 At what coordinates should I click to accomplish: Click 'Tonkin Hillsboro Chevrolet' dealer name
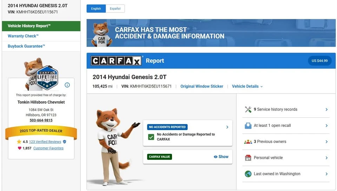(x=41, y=102)
